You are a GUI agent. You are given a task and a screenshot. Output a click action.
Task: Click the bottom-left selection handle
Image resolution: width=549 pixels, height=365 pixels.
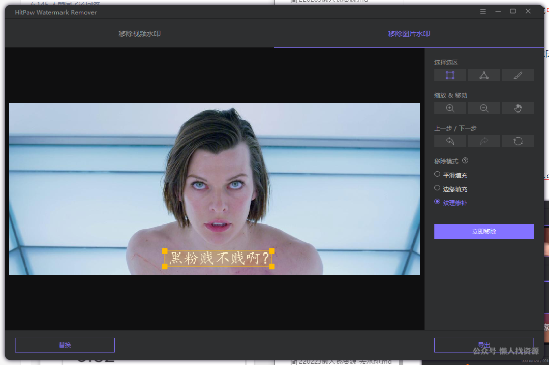click(x=165, y=267)
